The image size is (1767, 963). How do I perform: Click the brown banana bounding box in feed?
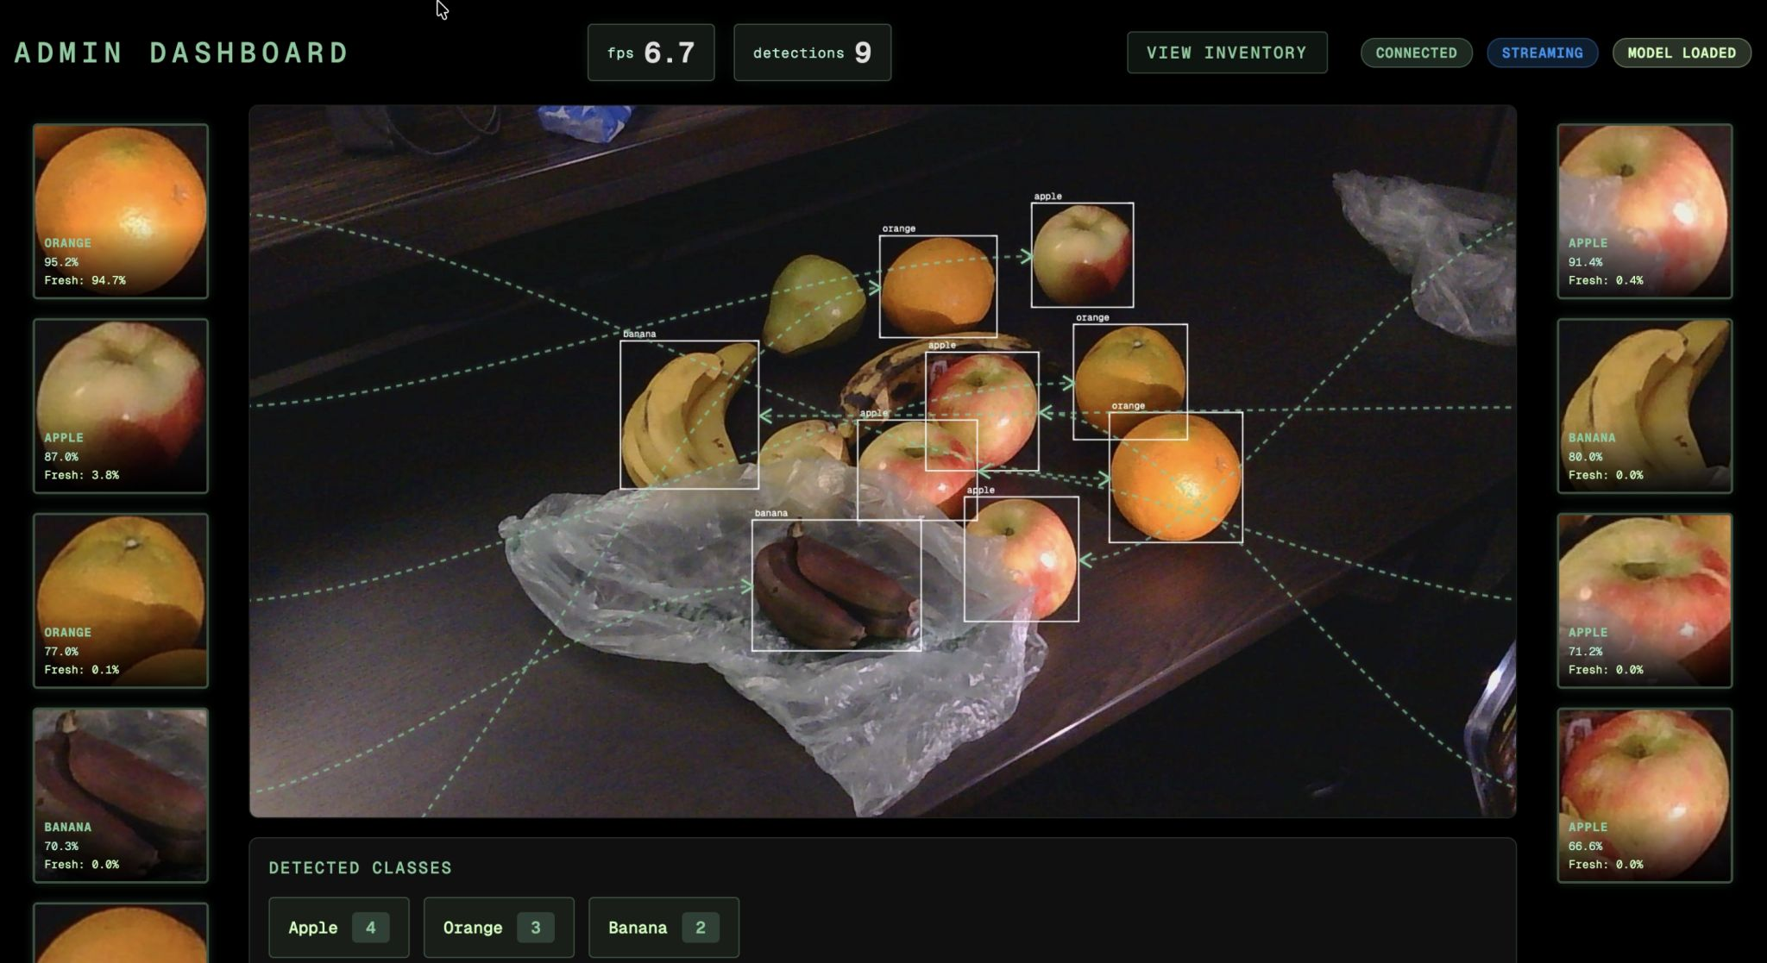coord(835,585)
